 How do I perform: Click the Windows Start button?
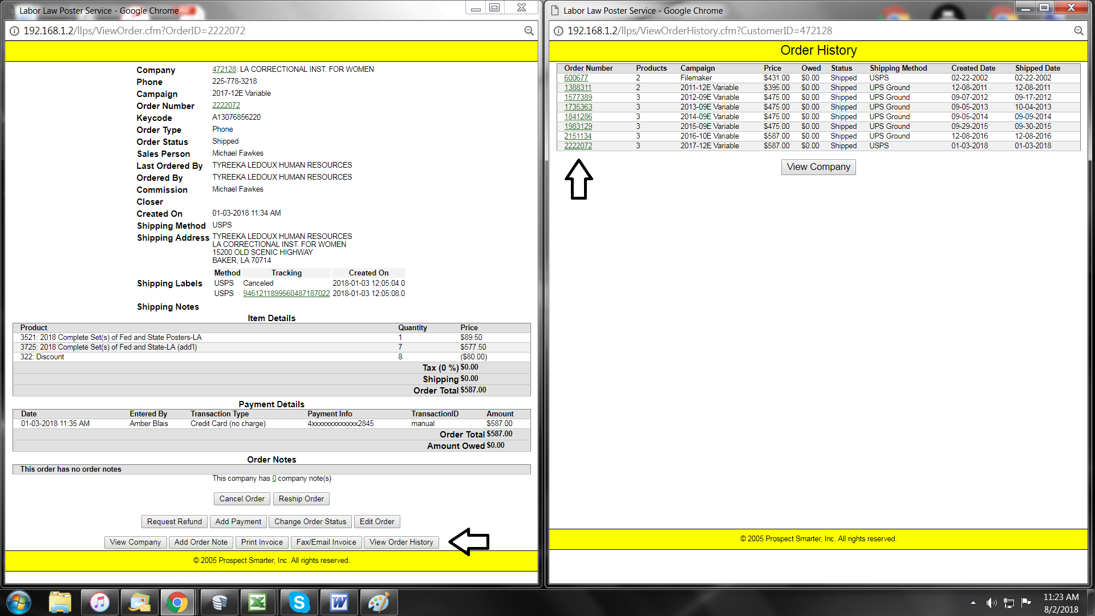18,602
